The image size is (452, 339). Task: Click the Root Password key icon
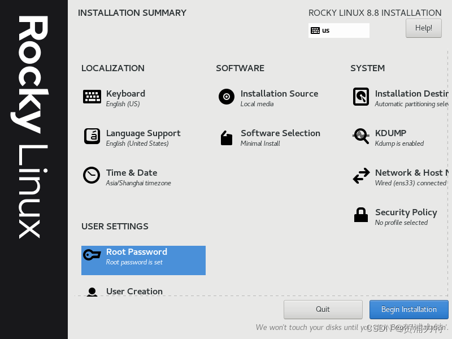tap(92, 255)
